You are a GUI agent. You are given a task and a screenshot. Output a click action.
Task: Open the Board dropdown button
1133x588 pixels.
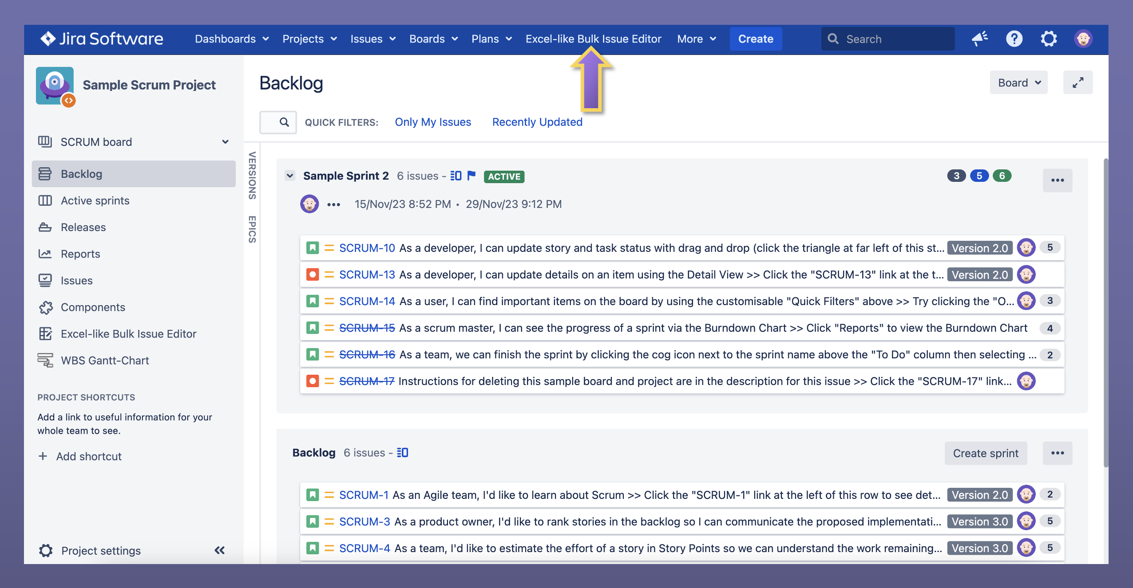pyautogui.click(x=1018, y=83)
